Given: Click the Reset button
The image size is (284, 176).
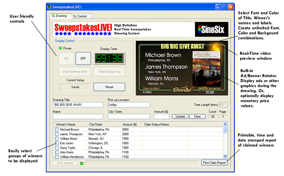Looking at the screenshot, I should pyautogui.click(x=109, y=87).
